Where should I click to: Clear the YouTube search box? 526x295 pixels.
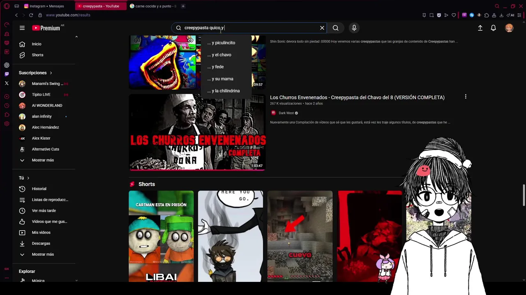(322, 28)
